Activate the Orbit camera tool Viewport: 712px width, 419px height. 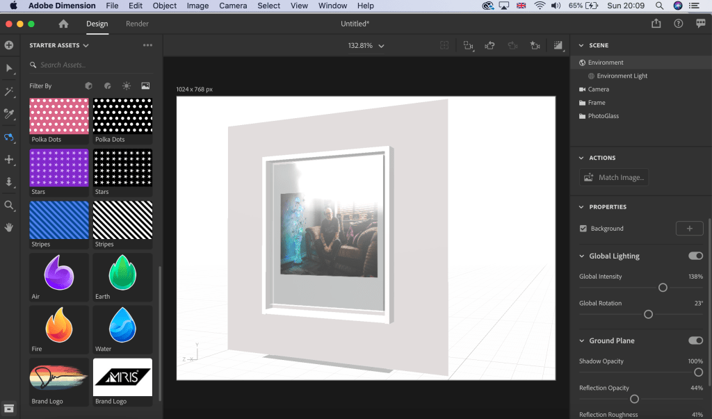(x=9, y=137)
